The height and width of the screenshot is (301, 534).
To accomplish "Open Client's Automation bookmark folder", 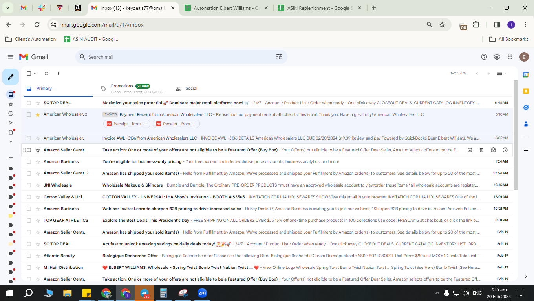I will [x=31, y=39].
